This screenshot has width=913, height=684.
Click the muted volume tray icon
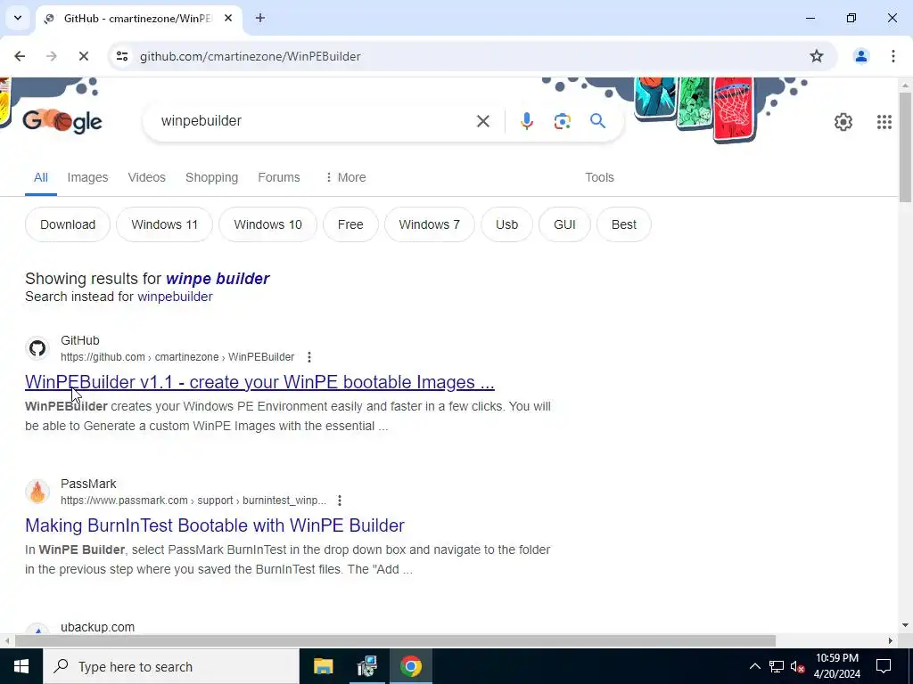[x=797, y=666]
